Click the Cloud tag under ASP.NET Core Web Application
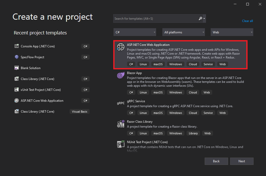 pyautogui.click(x=193, y=64)
